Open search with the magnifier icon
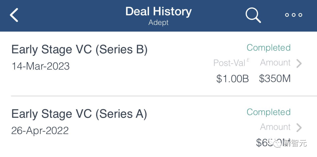 pos(253,15)
